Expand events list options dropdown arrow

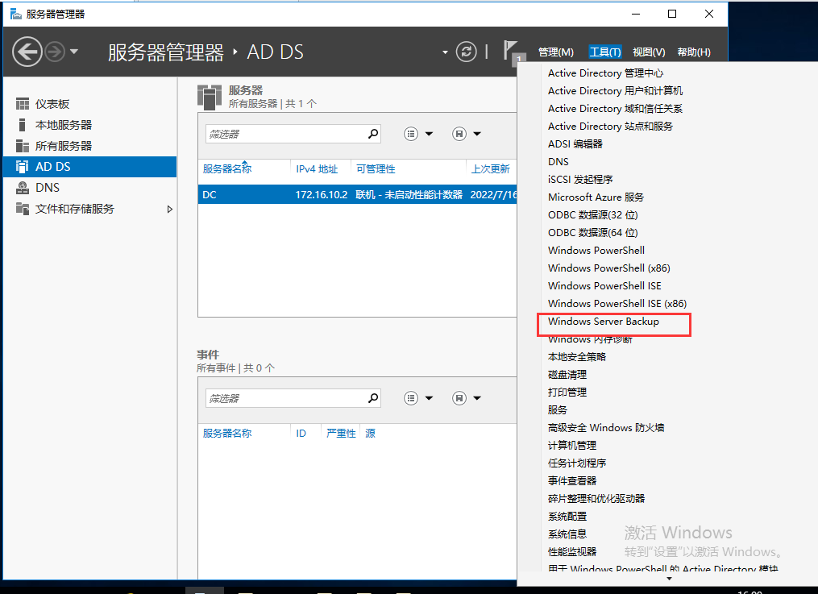429,398
